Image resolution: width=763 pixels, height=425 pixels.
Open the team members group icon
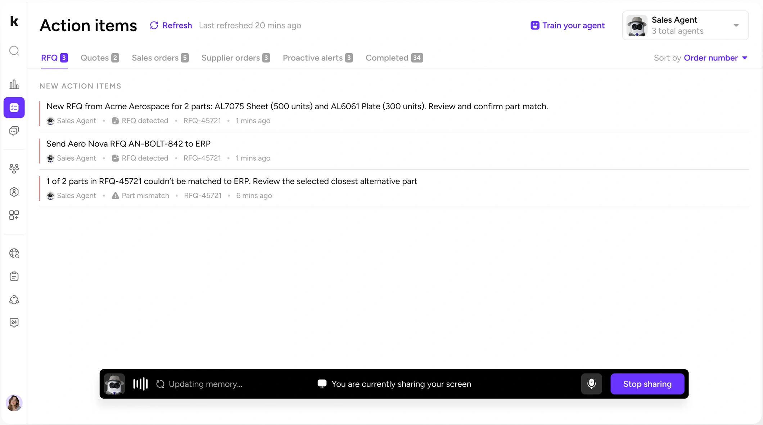(14, 168)
